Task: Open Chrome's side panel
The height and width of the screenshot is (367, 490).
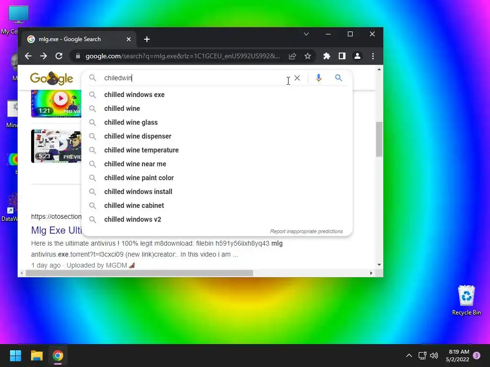Action: coord(342,56)
